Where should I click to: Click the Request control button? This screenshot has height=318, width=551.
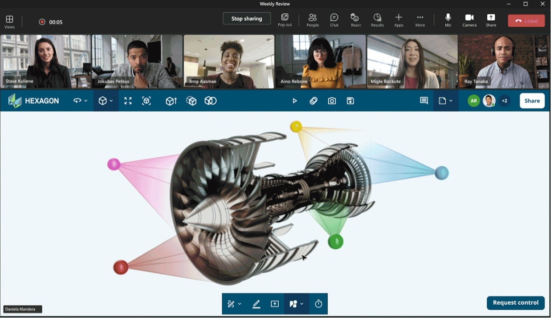pos(515,302)
